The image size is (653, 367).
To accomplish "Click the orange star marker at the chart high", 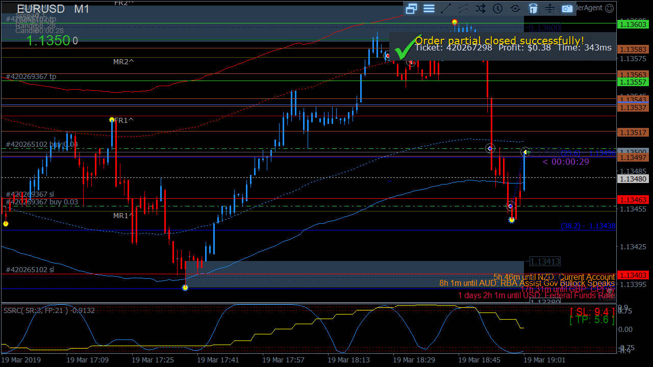I will [x=454, y=22].
